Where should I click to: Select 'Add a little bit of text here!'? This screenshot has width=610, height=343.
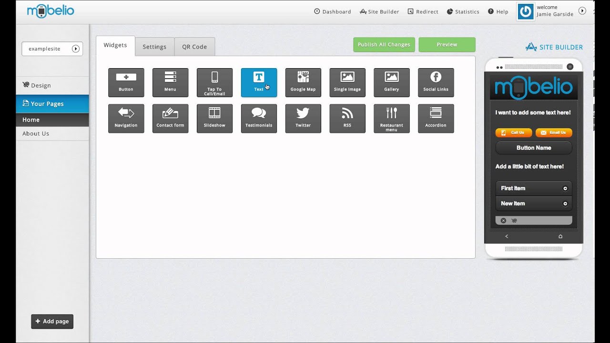point(529,167)
